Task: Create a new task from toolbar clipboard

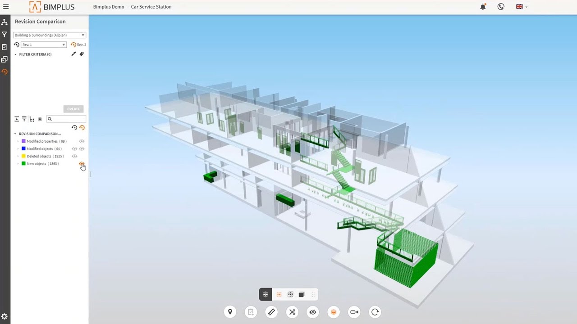Action: [x=251, y=312]
